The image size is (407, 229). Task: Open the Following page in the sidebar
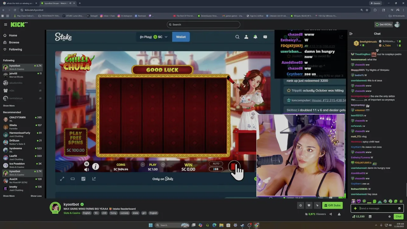pyautogui.click(x=13, y=49)
